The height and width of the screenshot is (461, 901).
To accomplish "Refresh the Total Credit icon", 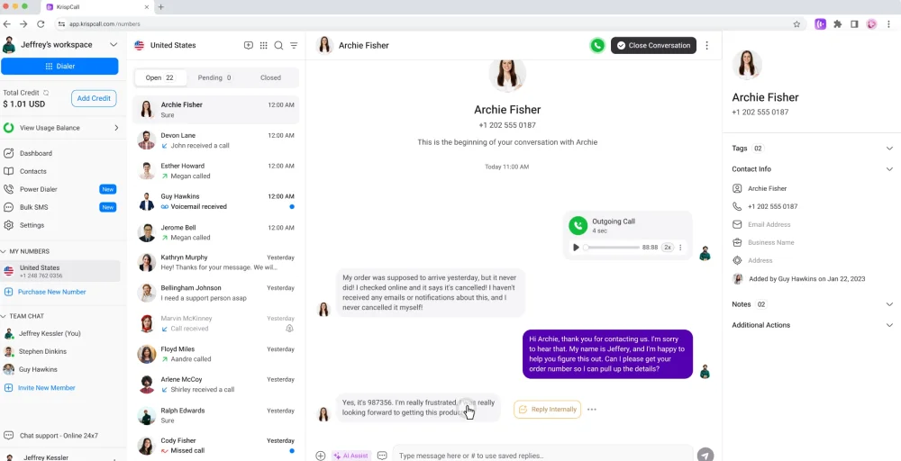I will click(x=46, y=93).
